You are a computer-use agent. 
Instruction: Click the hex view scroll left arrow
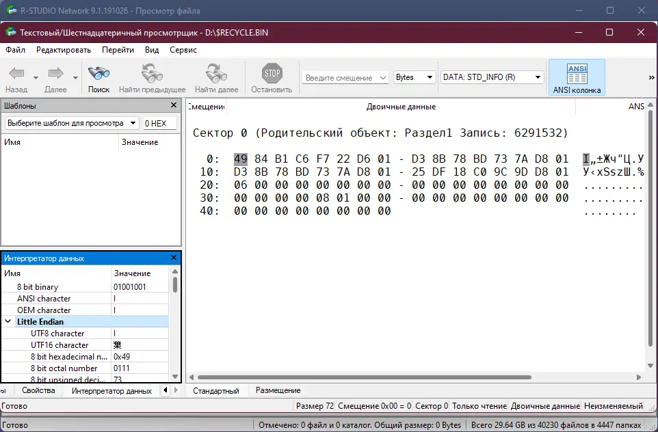coord(192,377)
